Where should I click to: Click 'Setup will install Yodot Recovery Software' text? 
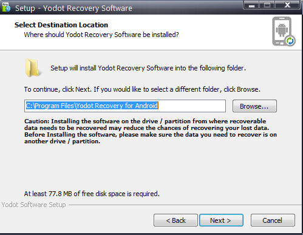pos(148,68)
